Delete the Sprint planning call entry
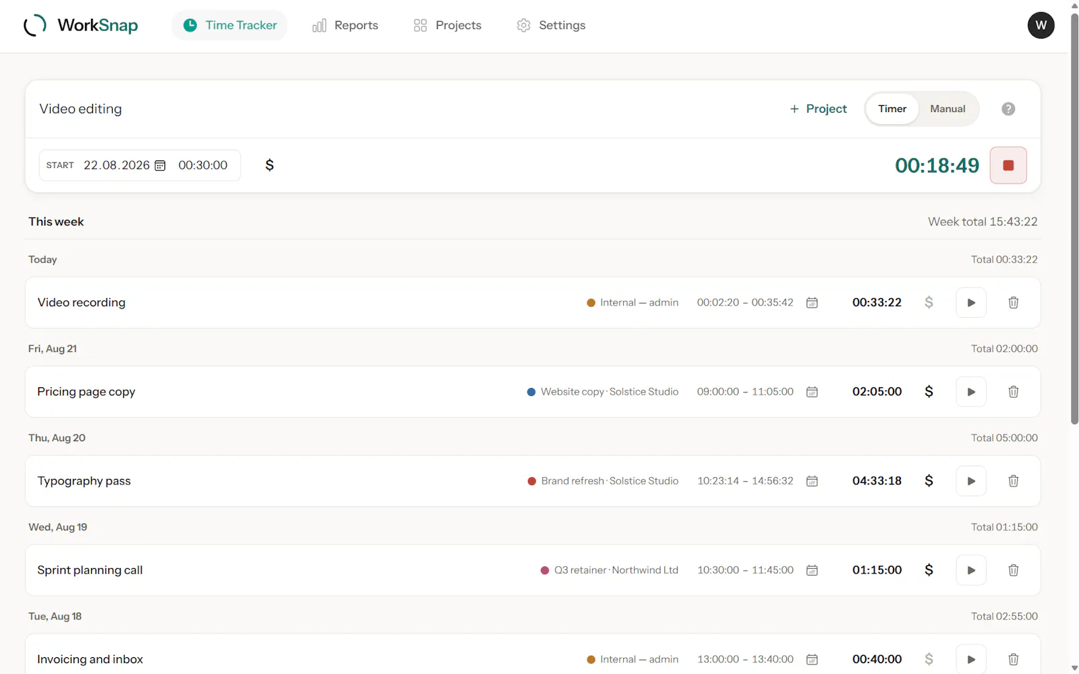The width and height of the screenshot is (1079, 674). click(x=1013, y=570)
